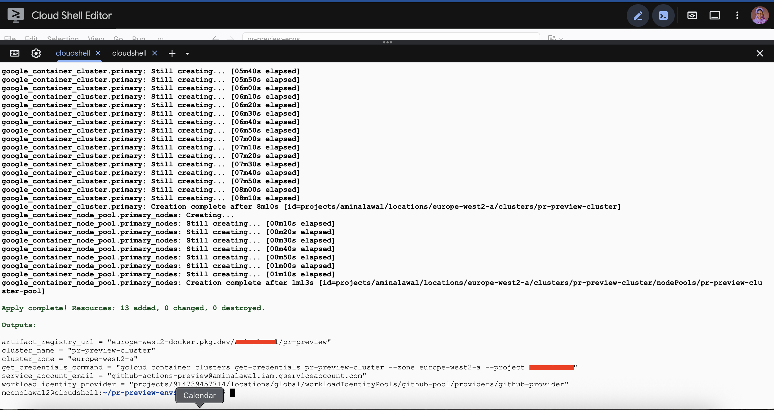Viewport: 774px width, 410px height.
Task: Switch to the second cloudshell tab
Action: click(129, 53)
